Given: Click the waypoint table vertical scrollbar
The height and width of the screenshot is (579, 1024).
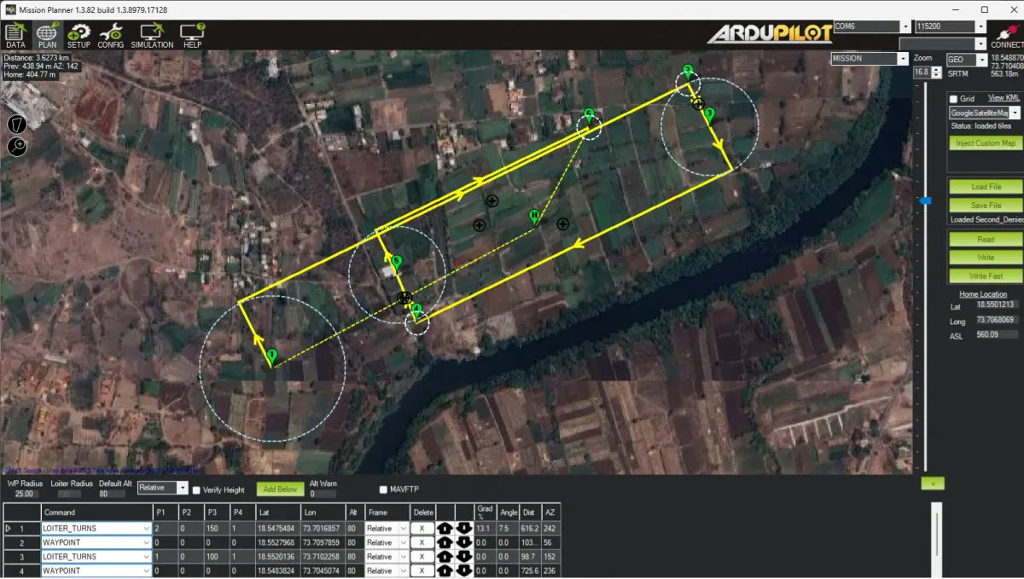Looking at the screenshot, I should [x=935, y=541].
